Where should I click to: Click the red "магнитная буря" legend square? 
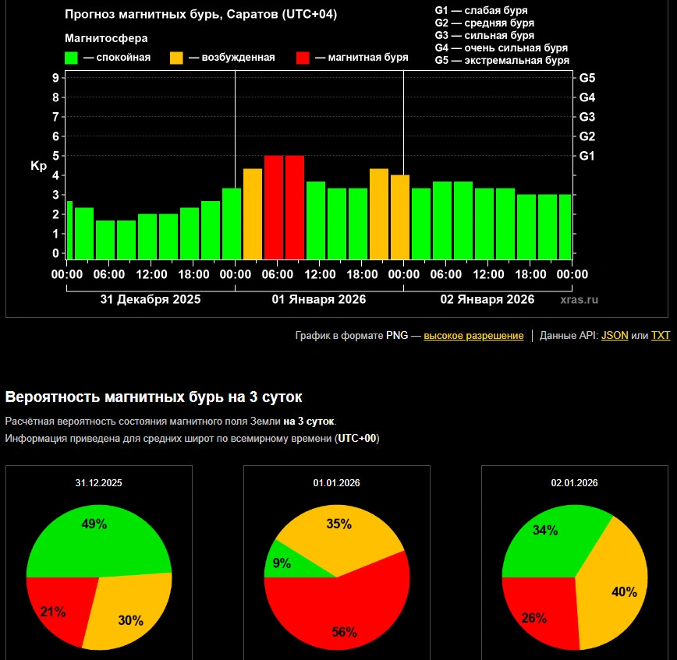click(303, 58)
